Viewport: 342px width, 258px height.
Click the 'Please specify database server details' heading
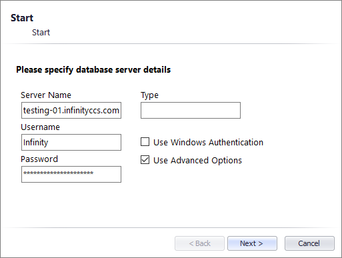pyautogui.click(x=93, y=70)
